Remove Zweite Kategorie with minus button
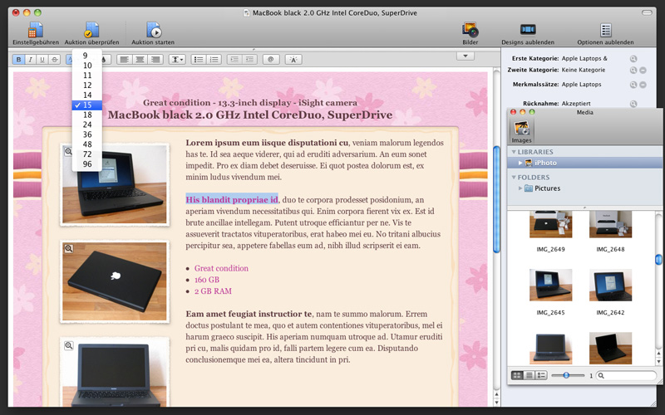665x415 pixels. pos(643,71)
